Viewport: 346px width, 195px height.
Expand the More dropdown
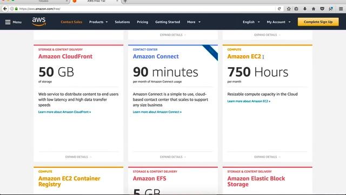(194, 22)
